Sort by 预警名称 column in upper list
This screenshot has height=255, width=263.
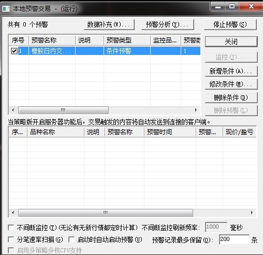(x=52, y=40)
